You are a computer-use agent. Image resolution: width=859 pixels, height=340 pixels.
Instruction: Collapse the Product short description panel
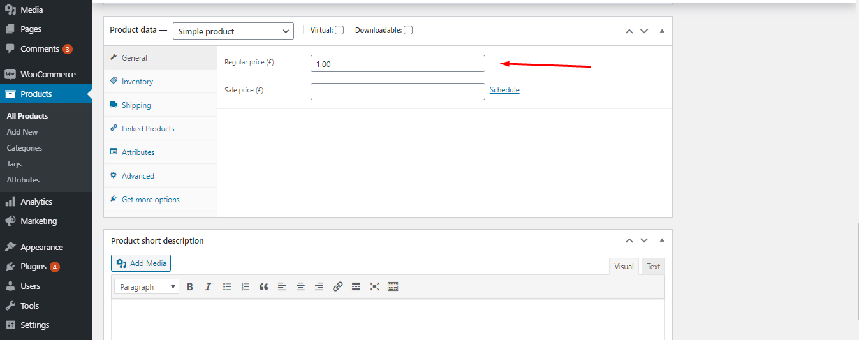coord(661,240)
